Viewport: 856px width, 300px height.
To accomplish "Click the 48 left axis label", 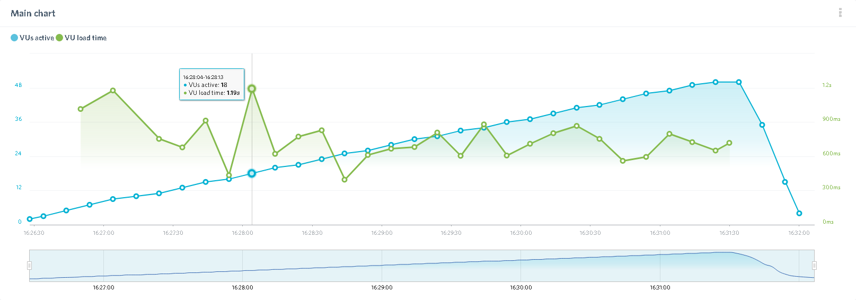I will click(19, 85).
